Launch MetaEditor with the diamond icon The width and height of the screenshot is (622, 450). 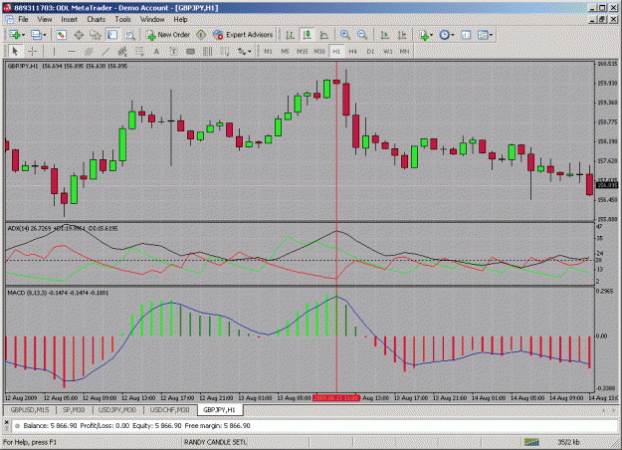click(201, 35)
